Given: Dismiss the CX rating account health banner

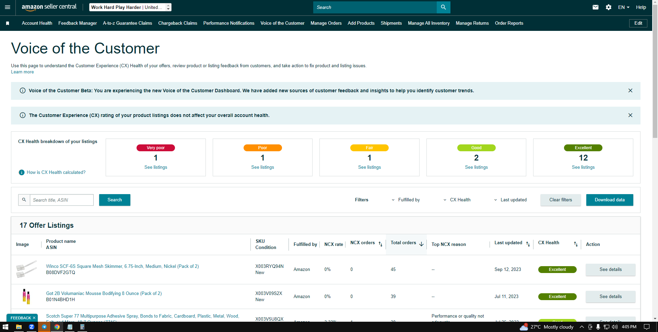Looking at the screenshot, I should point(630,115).
